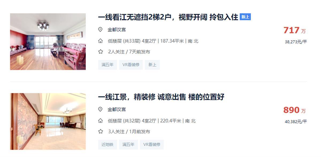Select VR看装修 tag on second listing

pos(152,144)
